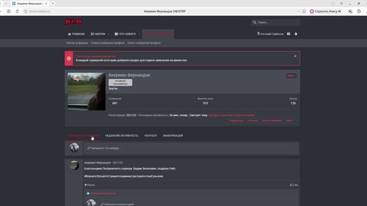The image size is (367, 206).
Task: Open post author avatar dated 20/1/23
Action: 74,165
